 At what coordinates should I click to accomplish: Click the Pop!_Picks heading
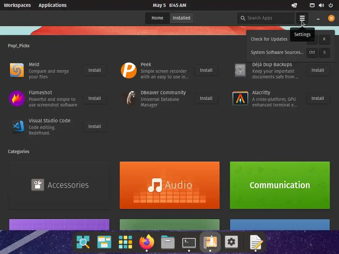pyautogui.click(x=19, y=46)
